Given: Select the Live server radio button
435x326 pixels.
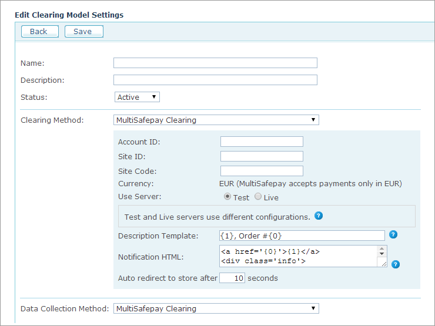Looking at the screenshot, I should click(x=258, y=197).
